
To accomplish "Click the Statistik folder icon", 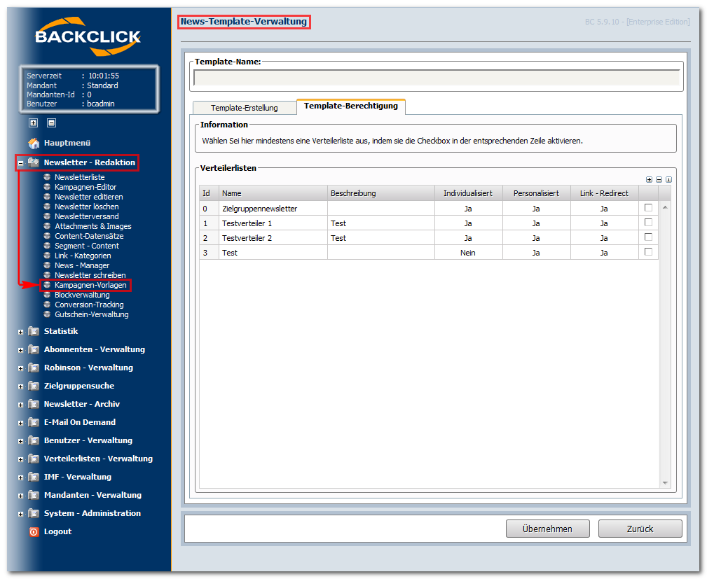I will [34, 331].
